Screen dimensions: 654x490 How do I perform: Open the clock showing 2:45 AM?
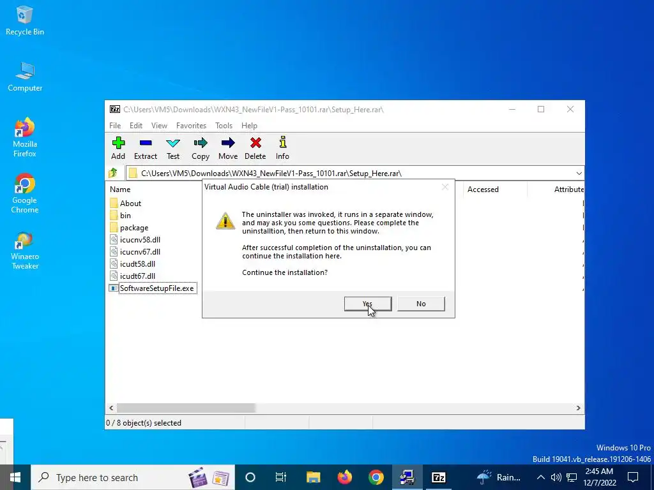600,477
